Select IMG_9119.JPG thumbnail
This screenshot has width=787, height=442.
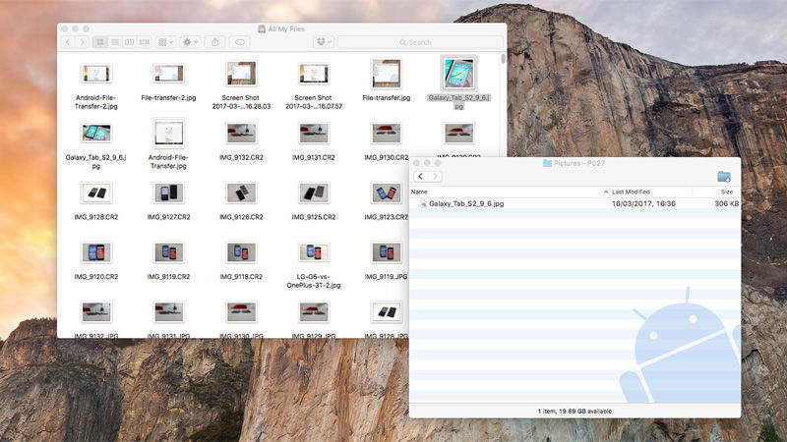point(387,252)
